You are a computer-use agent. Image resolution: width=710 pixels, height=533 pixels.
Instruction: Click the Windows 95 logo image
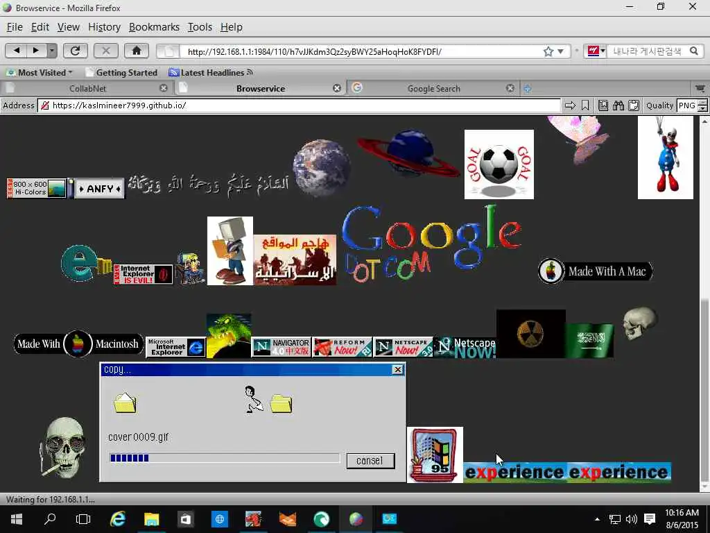(435, 455)
